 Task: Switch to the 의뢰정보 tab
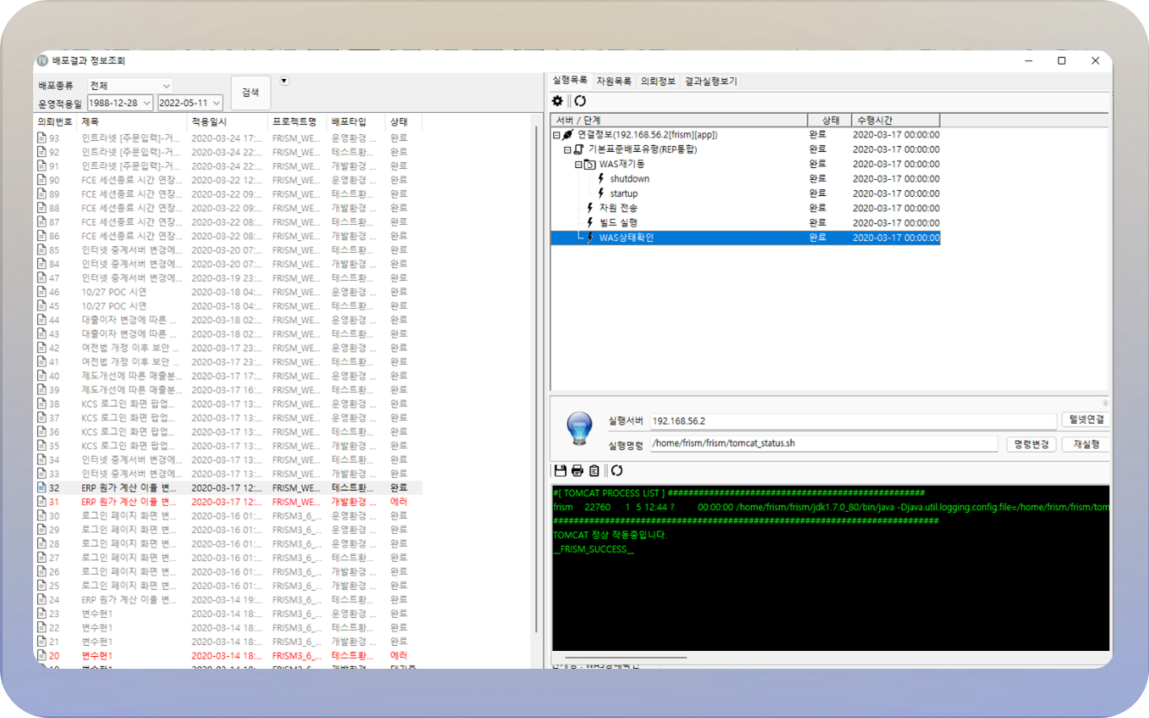(x=658, y=81)
